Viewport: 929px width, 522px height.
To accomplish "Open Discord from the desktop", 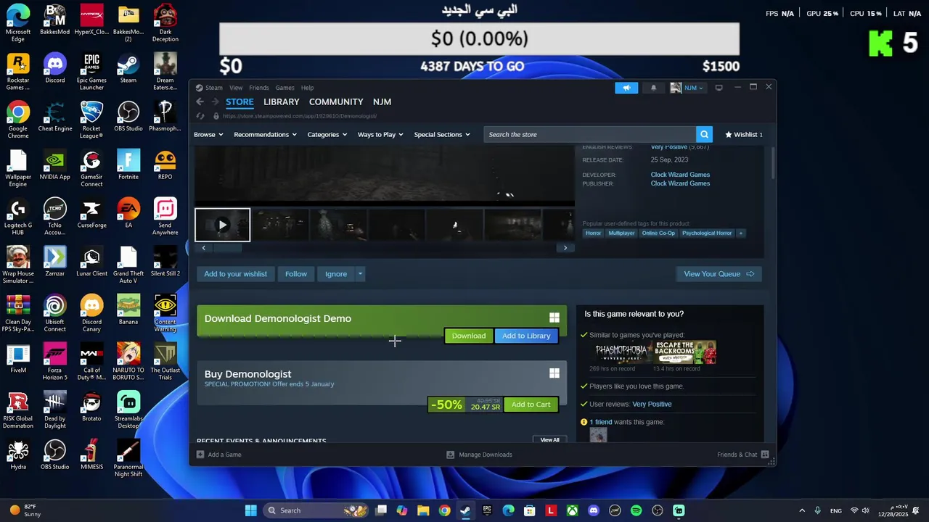I will click(54, 68).
